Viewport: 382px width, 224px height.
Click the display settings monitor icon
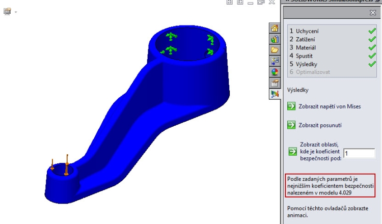7,11
